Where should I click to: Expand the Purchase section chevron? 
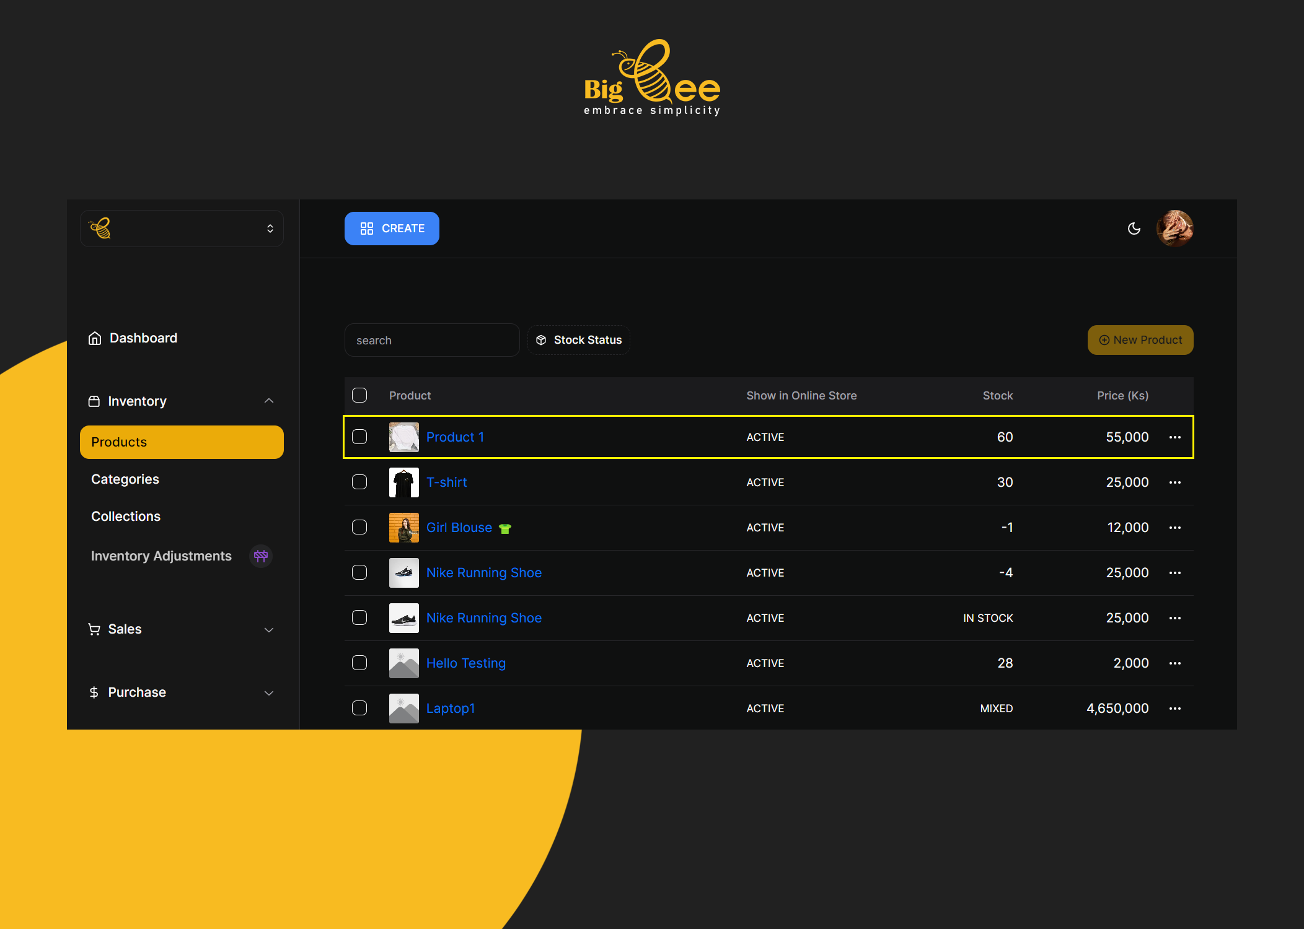tap(269, 693)
